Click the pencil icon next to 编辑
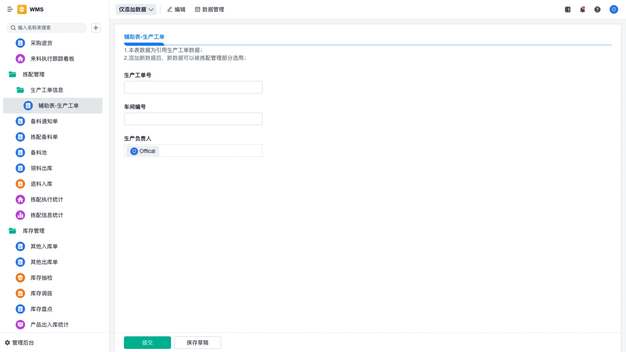 tap(170, 9)
